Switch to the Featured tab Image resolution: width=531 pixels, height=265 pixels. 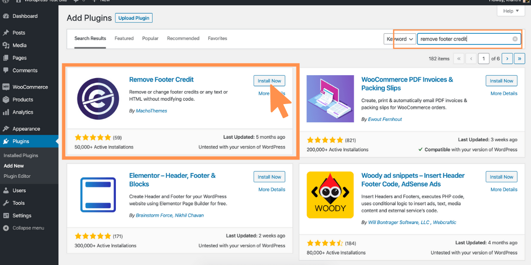(124, 39)
